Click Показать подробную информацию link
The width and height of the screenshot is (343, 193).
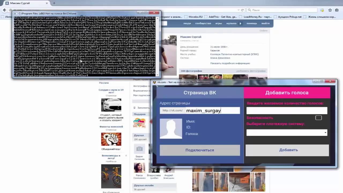[x=230, y=64]
